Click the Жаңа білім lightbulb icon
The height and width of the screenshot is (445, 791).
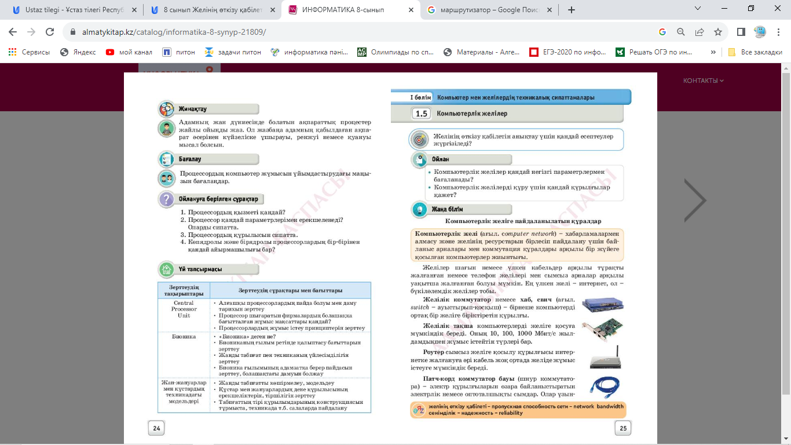point(419,209)
